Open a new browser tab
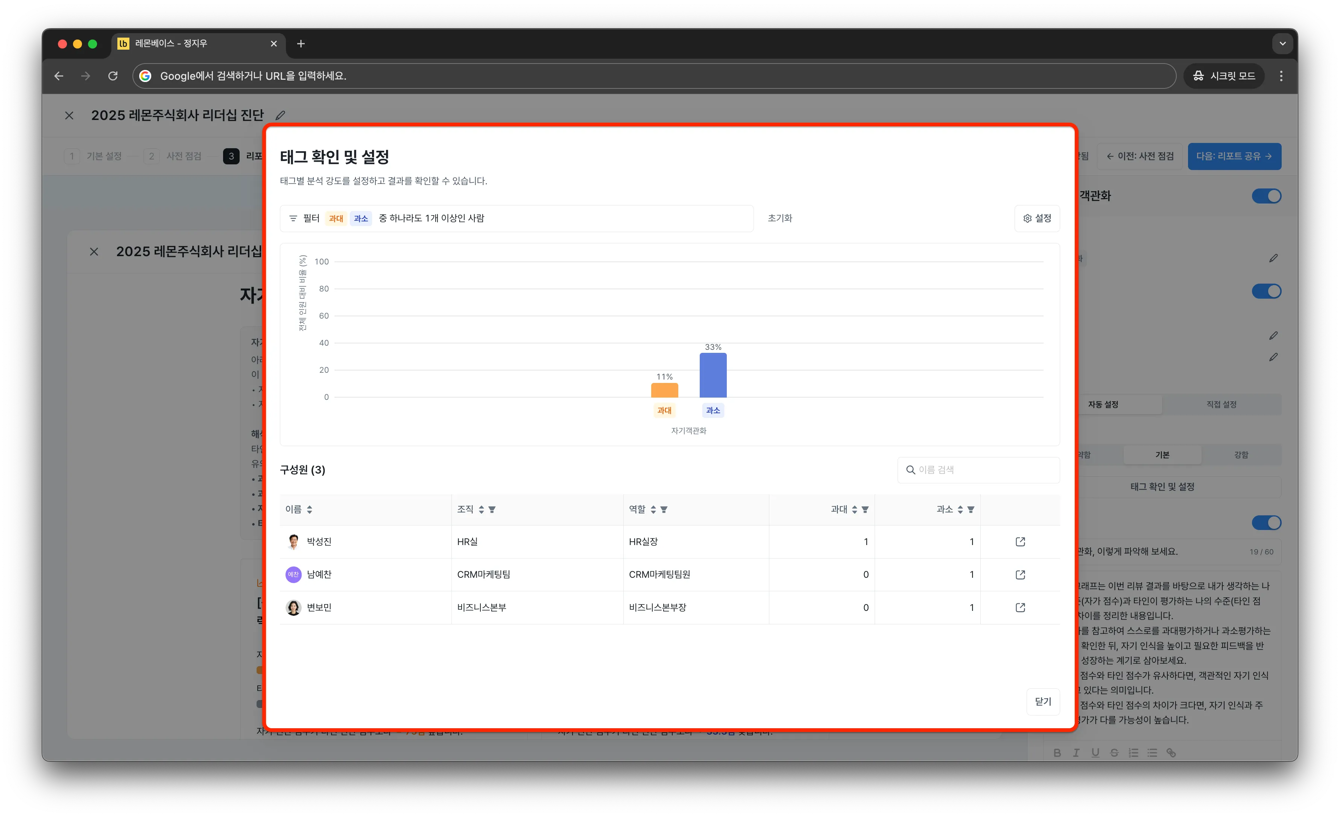Viewport: 1340px width, 817px height. click(x=301, y=44)
